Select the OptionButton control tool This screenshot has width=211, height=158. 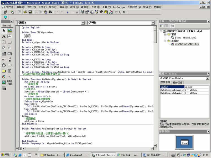[9, 48]
